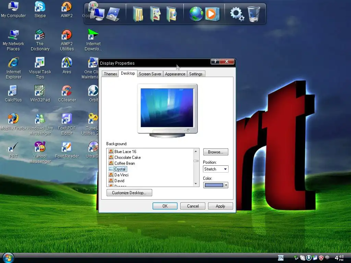Viewport: 351px width, 263px height.
Task: Click Customize Desktop... button
Action: click(x=129, y=192)
